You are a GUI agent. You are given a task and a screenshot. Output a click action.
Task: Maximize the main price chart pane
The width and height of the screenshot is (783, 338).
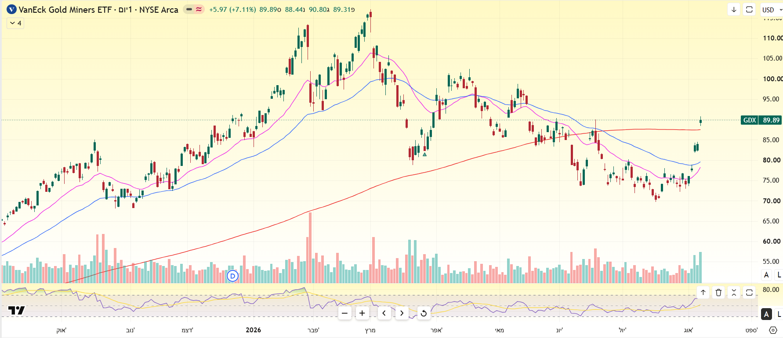click(750, 9)
